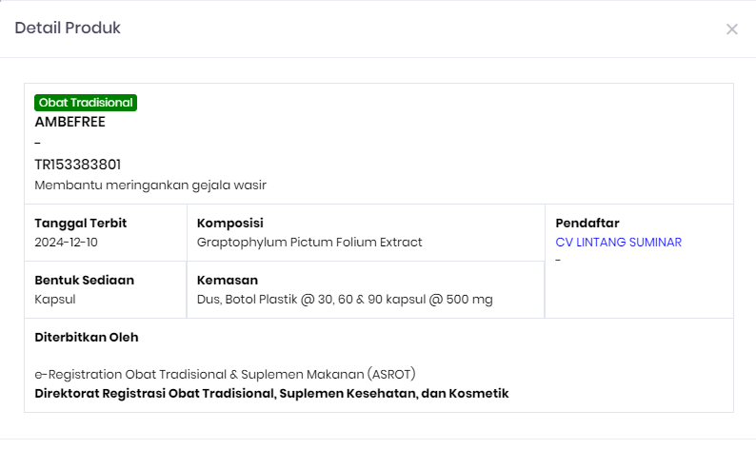Viewport: 756px width, 449px height.
Task: Click the e-Registration (ASROT) line
Action: (225, 374)
